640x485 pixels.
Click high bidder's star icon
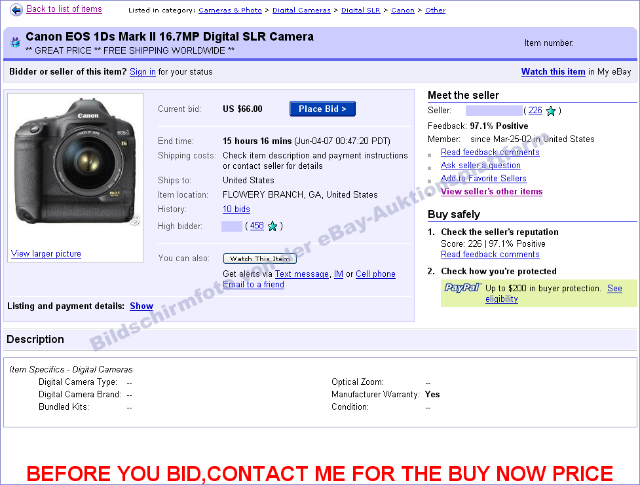[x=273, y=226]
